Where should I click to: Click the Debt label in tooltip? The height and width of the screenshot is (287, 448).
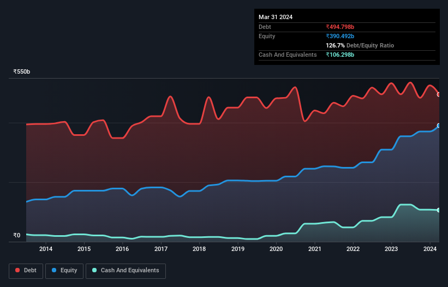[265, 27]
